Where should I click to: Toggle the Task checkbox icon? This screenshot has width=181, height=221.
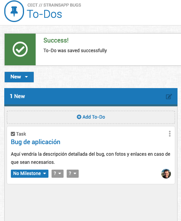click(13, 134)
